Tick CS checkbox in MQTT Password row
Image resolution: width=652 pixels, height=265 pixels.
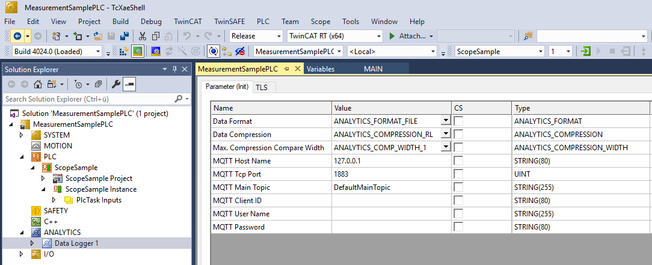pos(458,227)
